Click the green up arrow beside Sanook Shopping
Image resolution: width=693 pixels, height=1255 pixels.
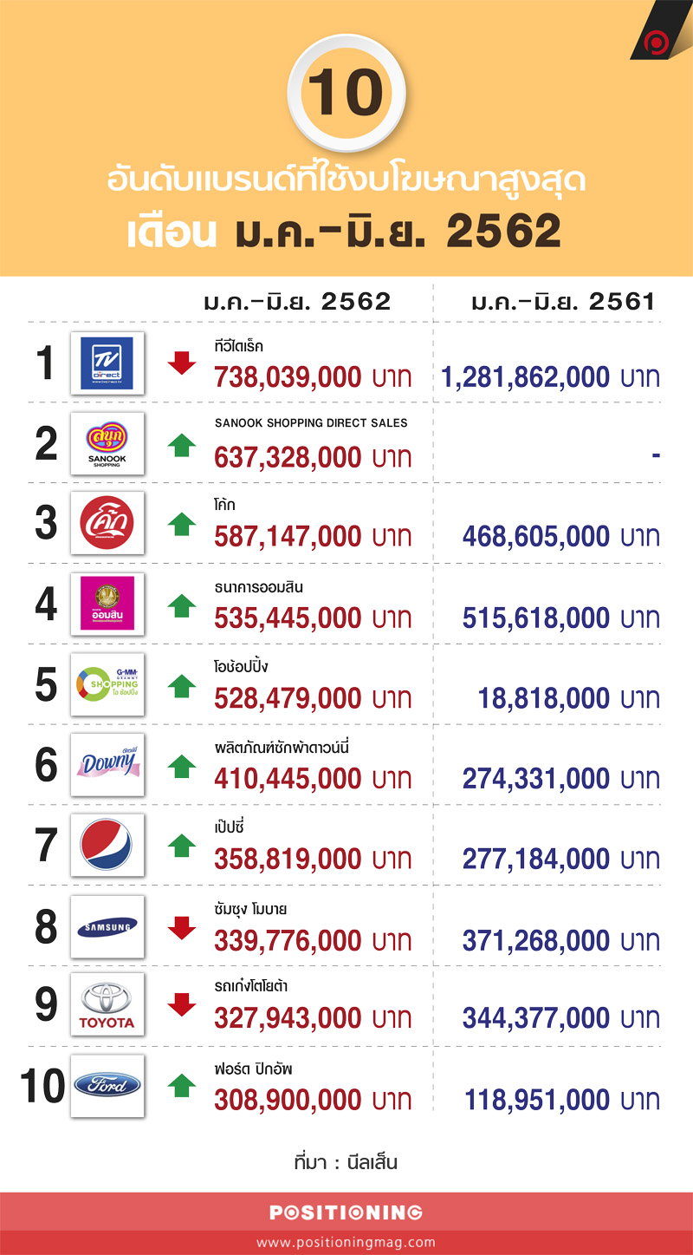(182, 444)
